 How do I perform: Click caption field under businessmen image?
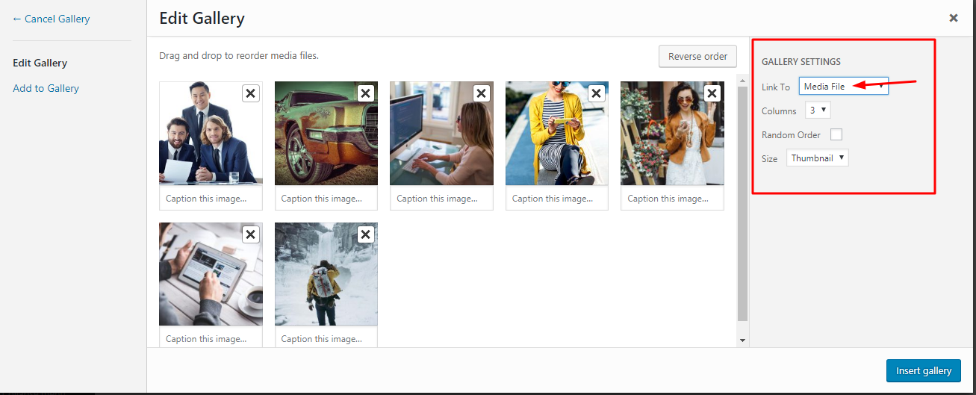(x=211, y=199)
